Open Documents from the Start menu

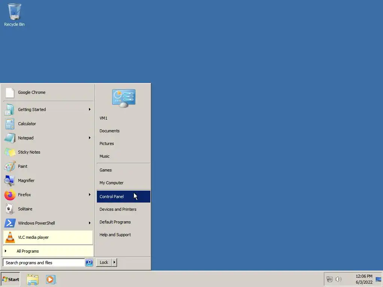coord(123,131)
